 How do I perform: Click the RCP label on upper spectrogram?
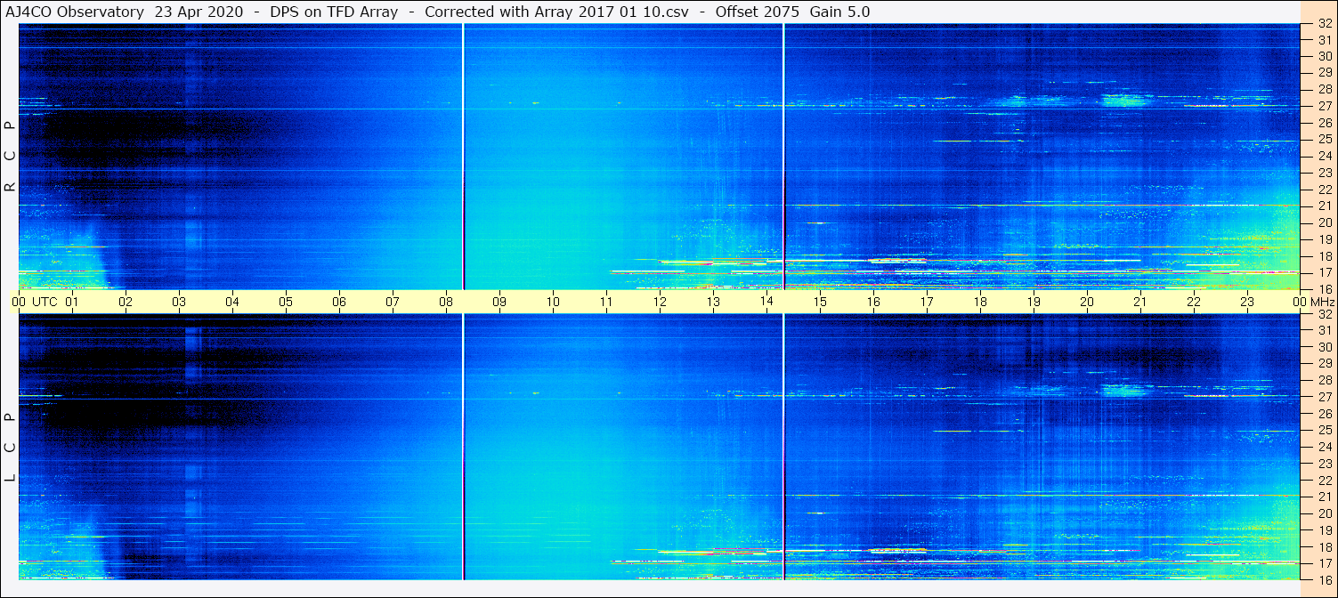click(10, 157)
